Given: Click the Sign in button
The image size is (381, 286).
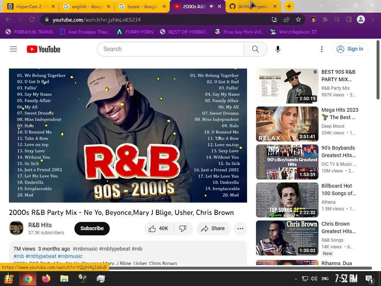Looking at the screenshot, I should point(350,49).
